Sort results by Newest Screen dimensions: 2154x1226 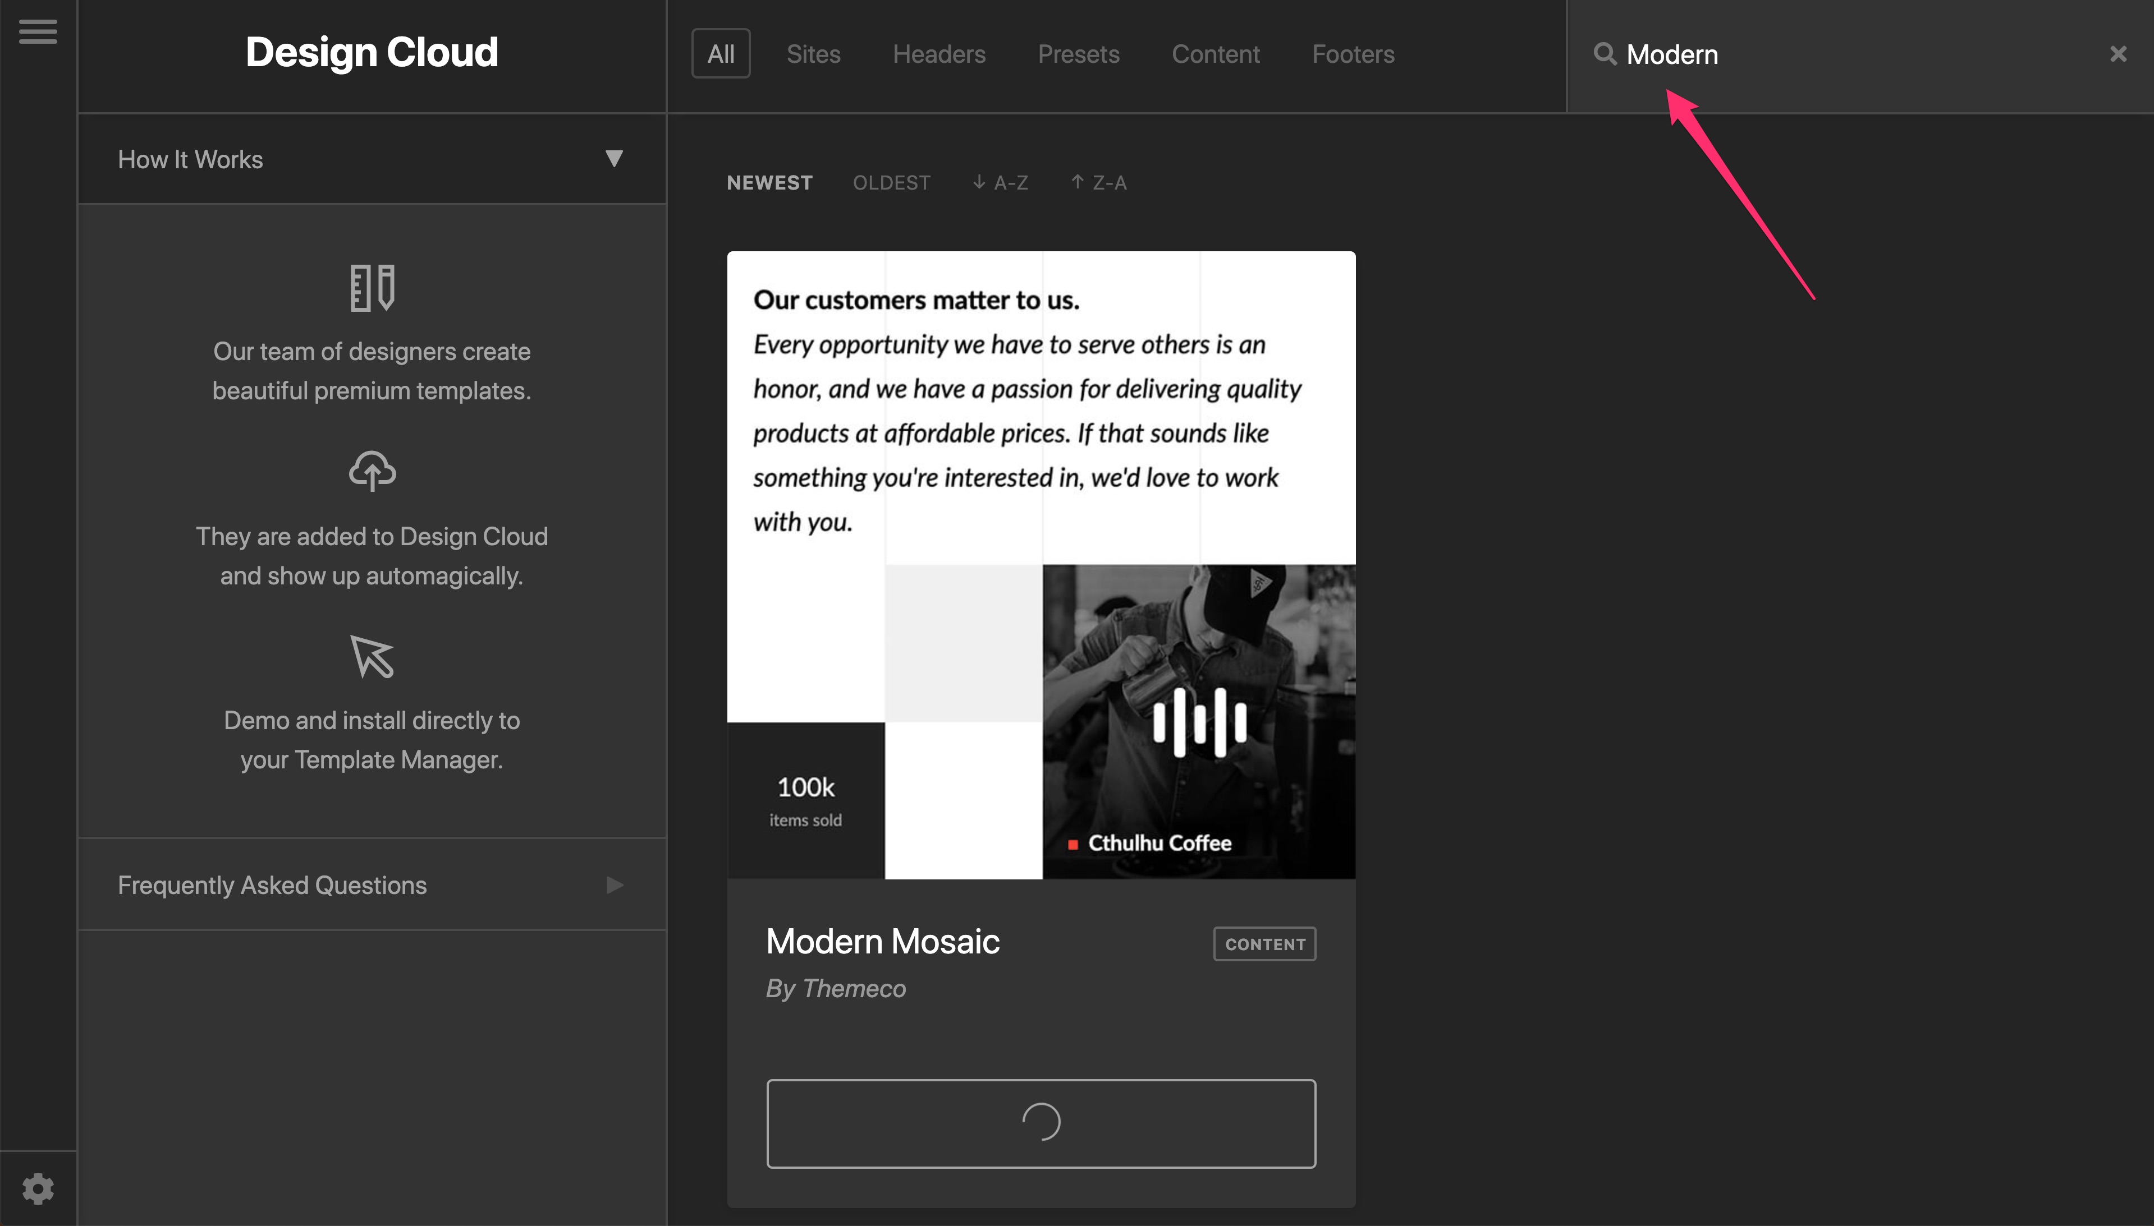(x=769, y=183)
